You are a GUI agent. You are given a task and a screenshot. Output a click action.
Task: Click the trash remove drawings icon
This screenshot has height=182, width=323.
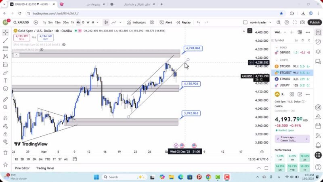(x=5, y=152)
